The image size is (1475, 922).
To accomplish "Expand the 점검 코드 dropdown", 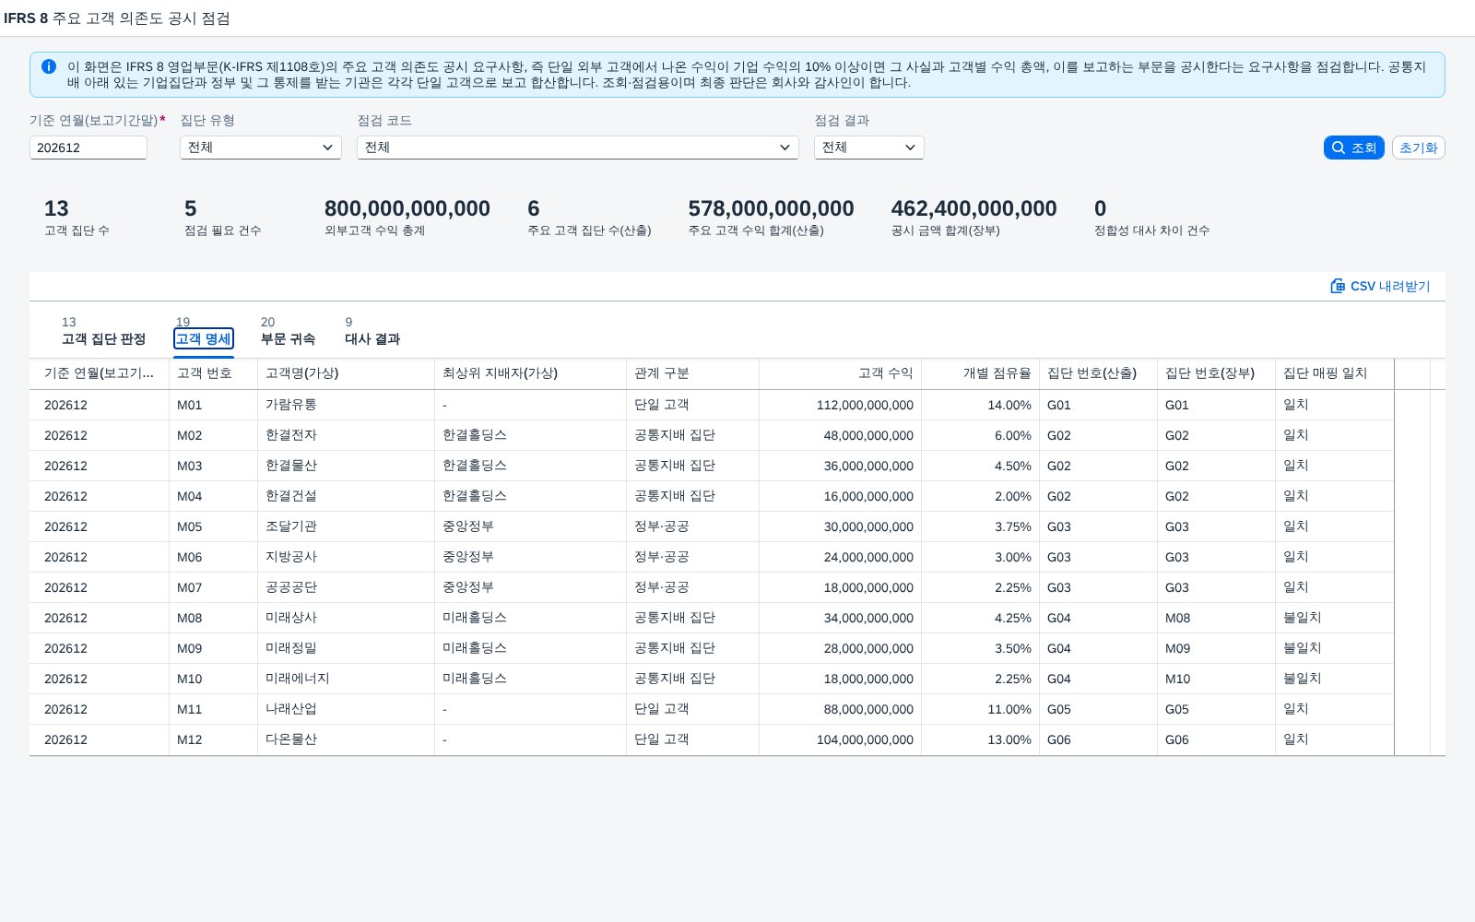I will click(x=578, y=148).
